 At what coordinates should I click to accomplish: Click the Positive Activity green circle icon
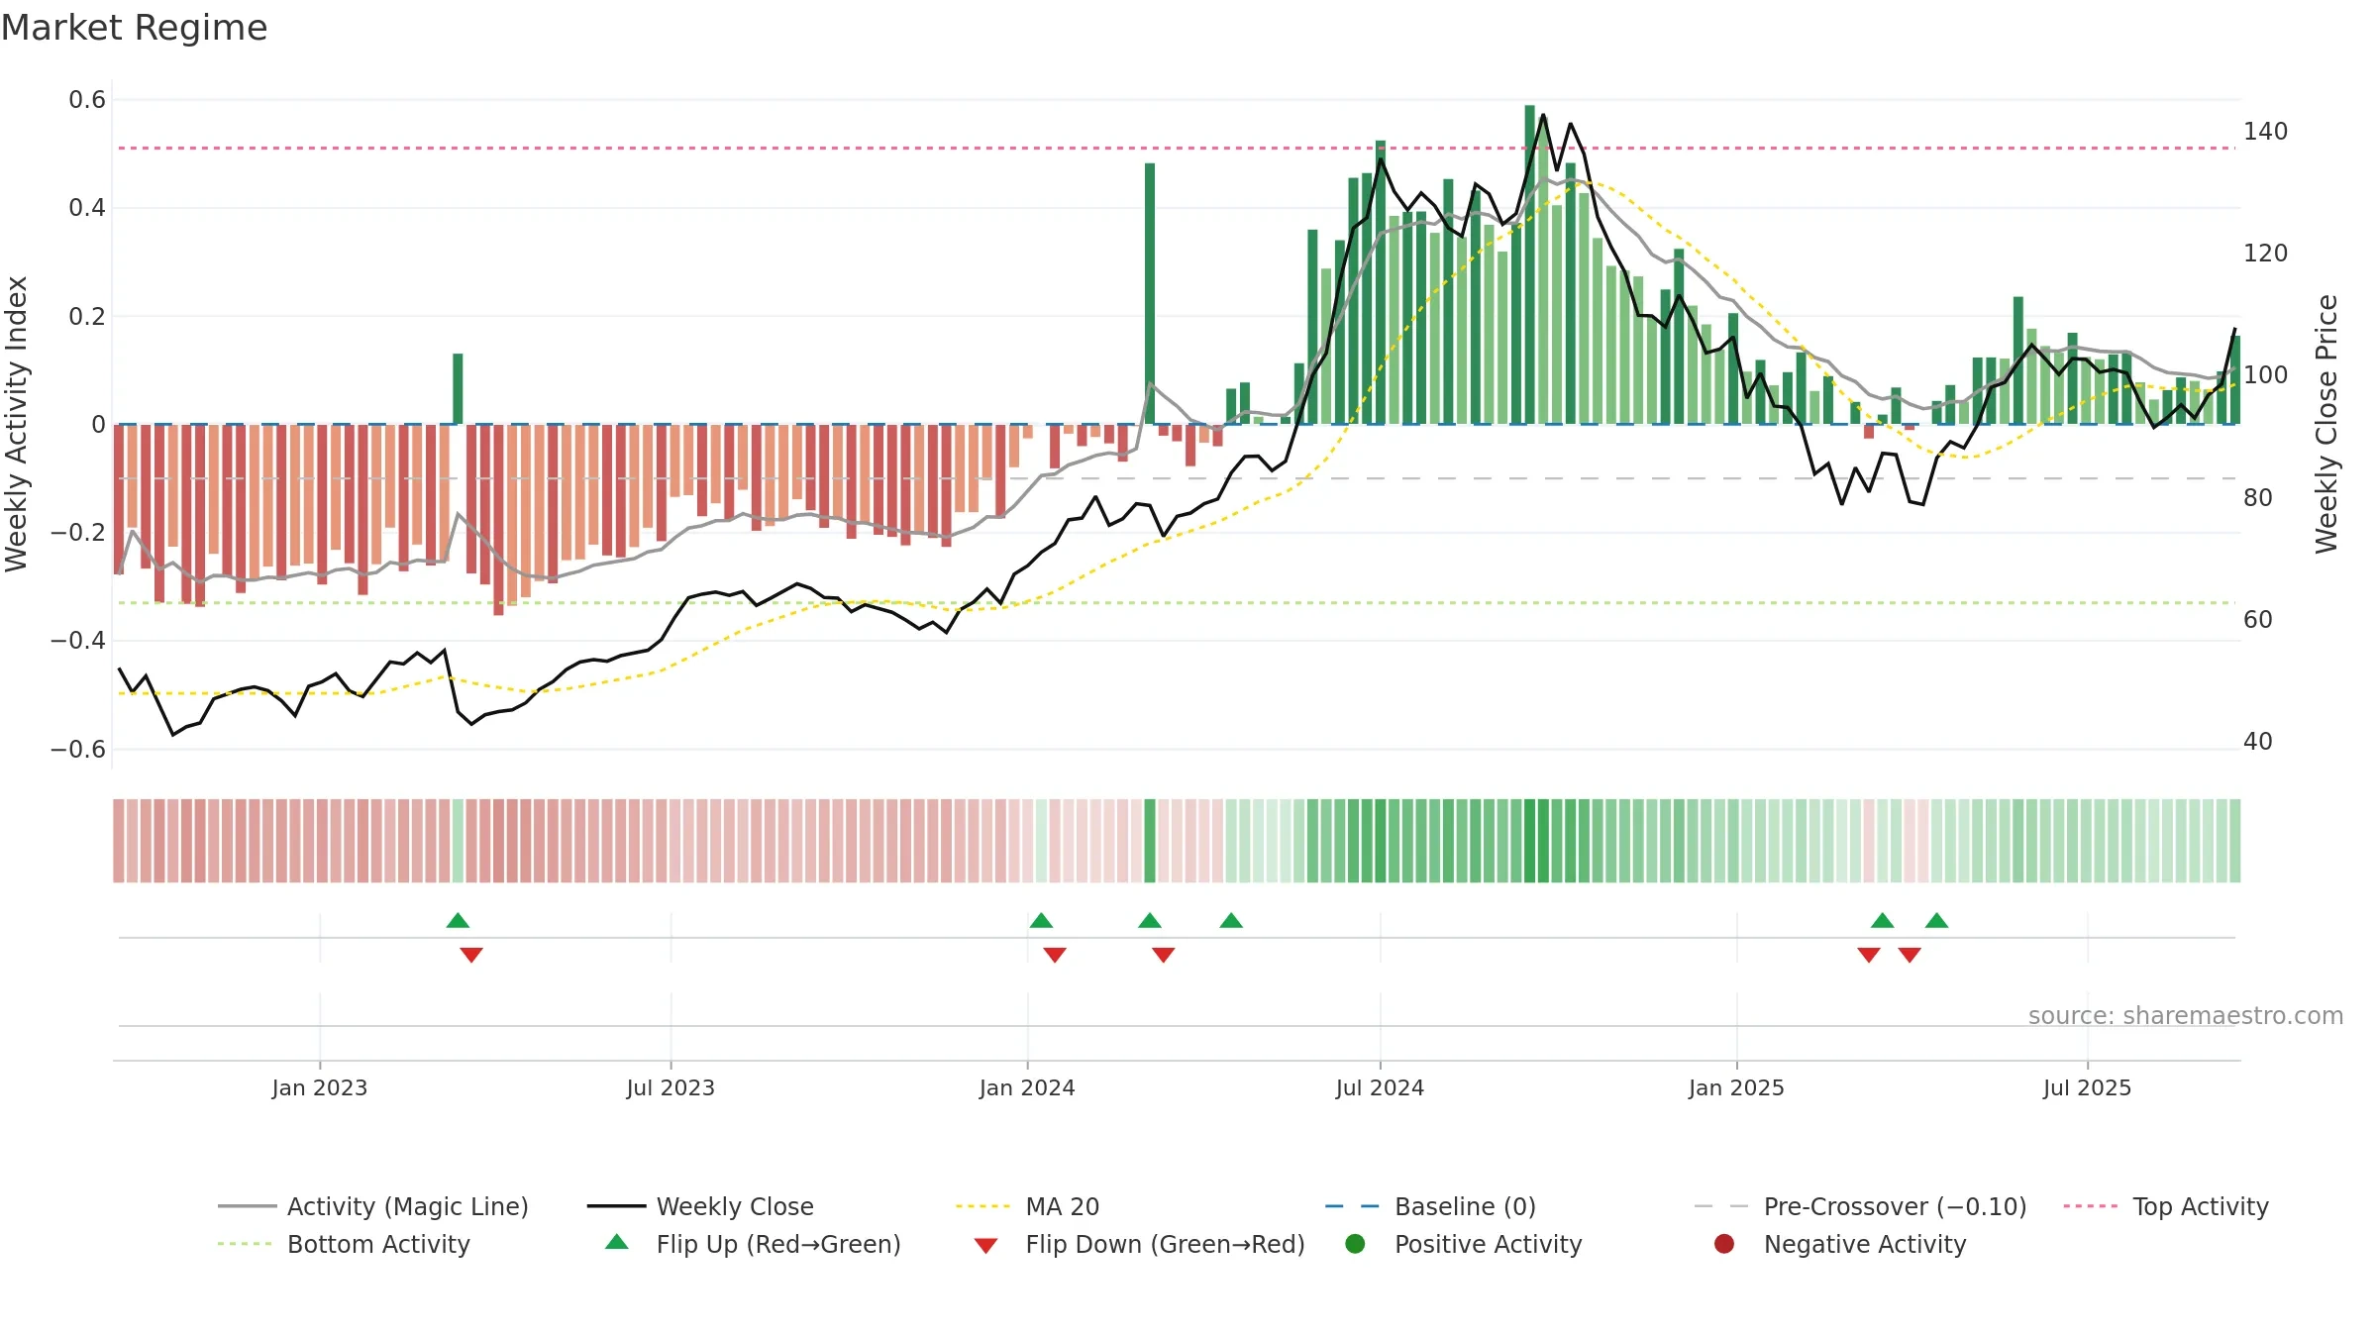pos(1355,1244)
